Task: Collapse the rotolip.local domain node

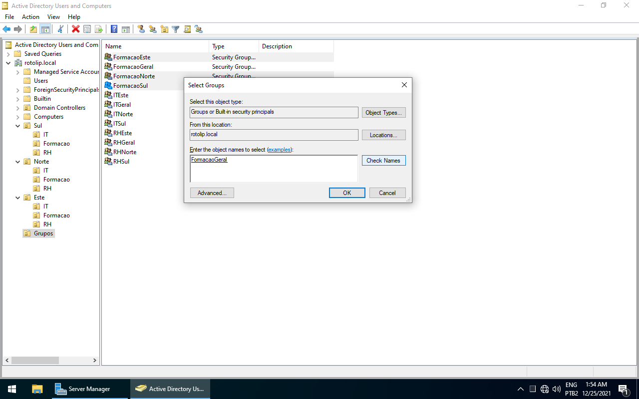Action: (8, 63)
